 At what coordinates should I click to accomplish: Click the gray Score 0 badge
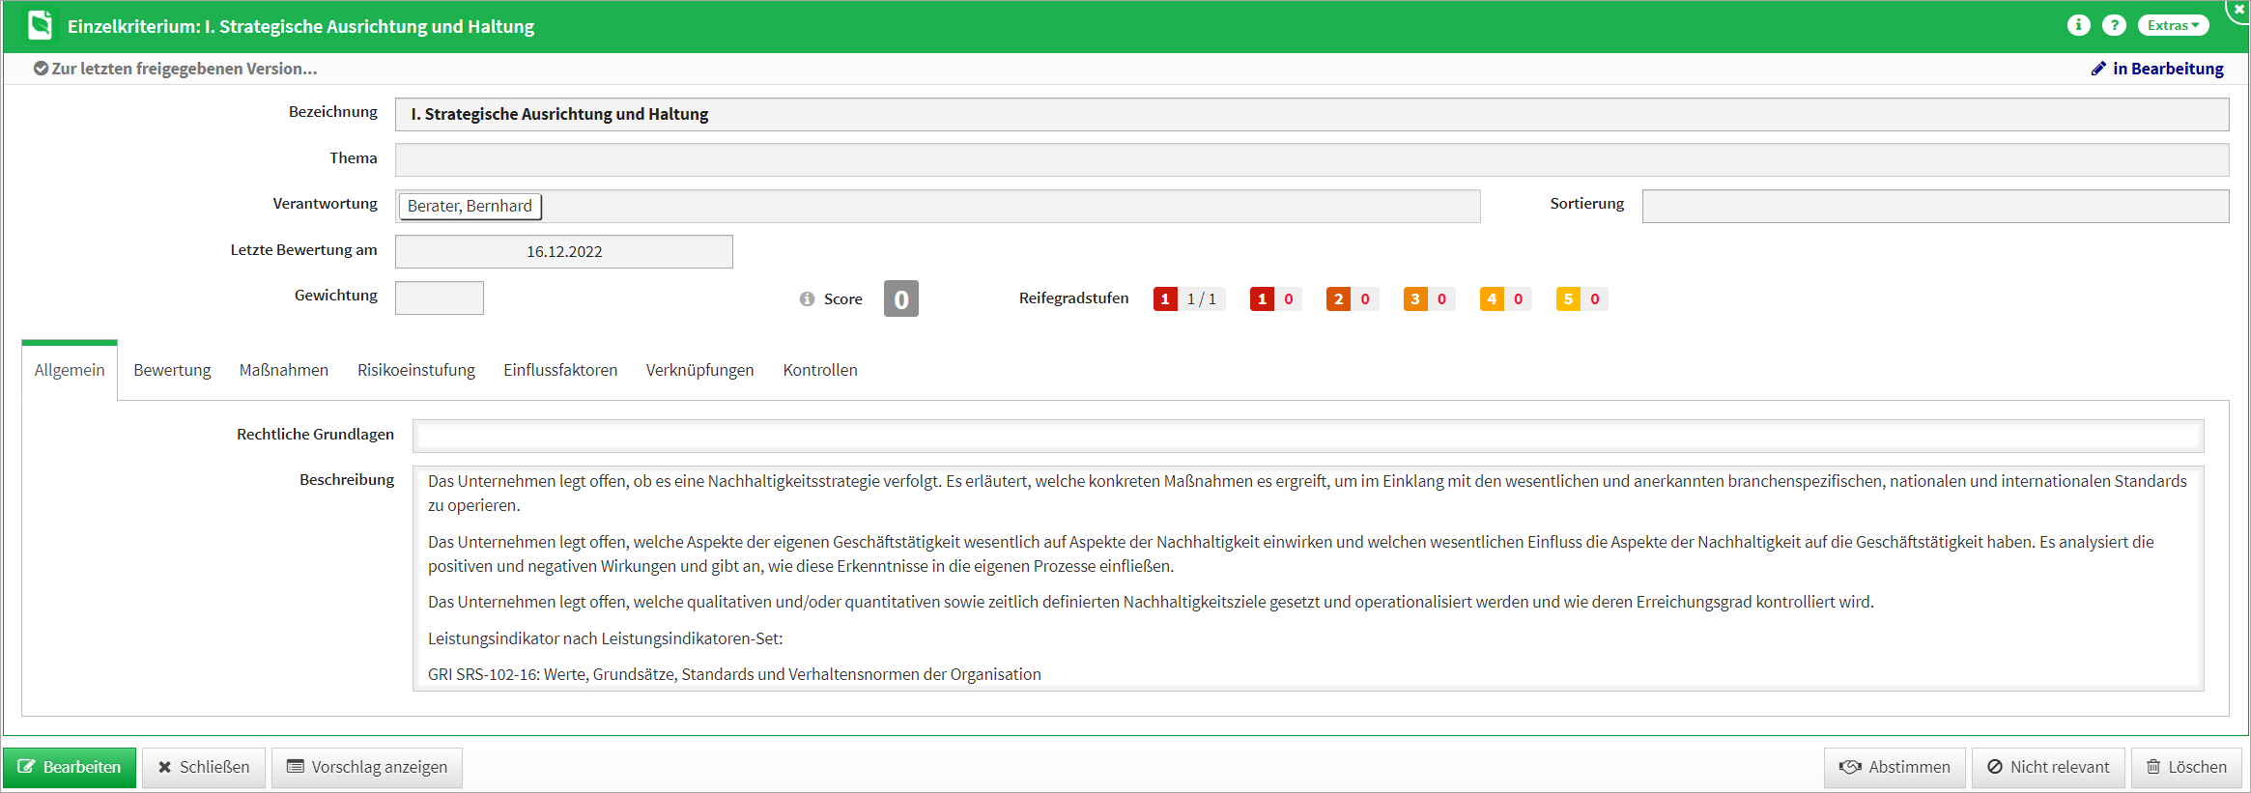click(900, 299)
